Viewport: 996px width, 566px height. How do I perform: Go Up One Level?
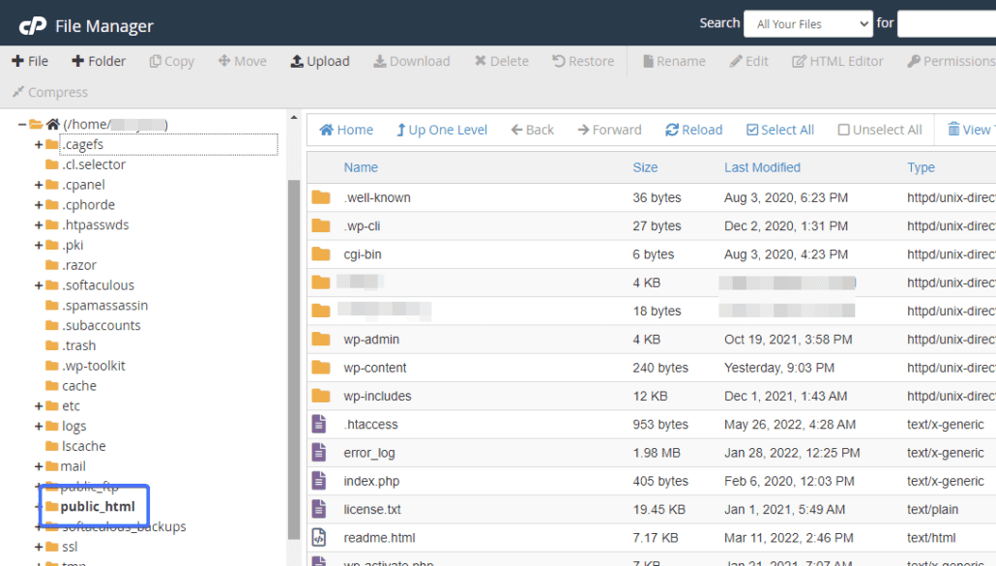[x=442, y=130]
